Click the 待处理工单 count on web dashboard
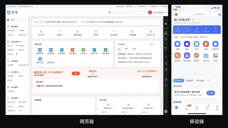Screen dimensions: 228x128 tap(151, 31)
